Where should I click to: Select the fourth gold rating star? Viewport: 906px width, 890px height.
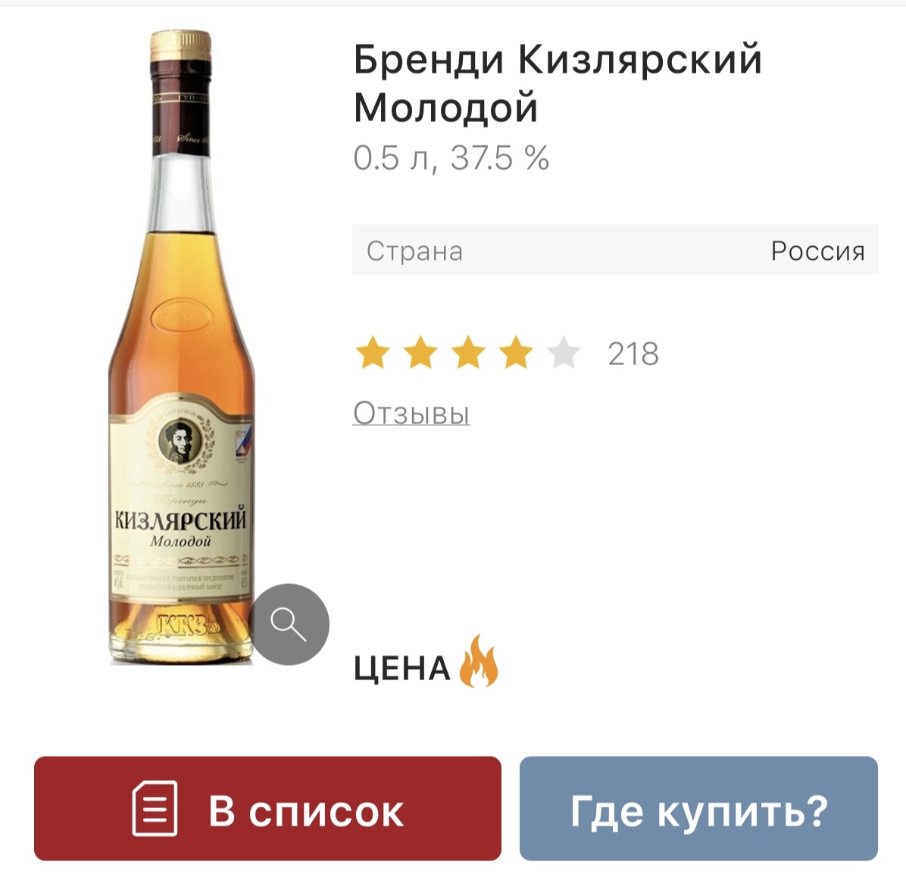(x=515, y=353)
